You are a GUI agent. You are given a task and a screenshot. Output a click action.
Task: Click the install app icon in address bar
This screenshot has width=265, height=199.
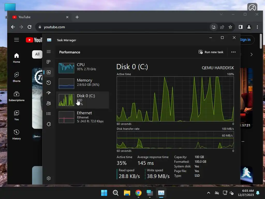tap(214, 27)
